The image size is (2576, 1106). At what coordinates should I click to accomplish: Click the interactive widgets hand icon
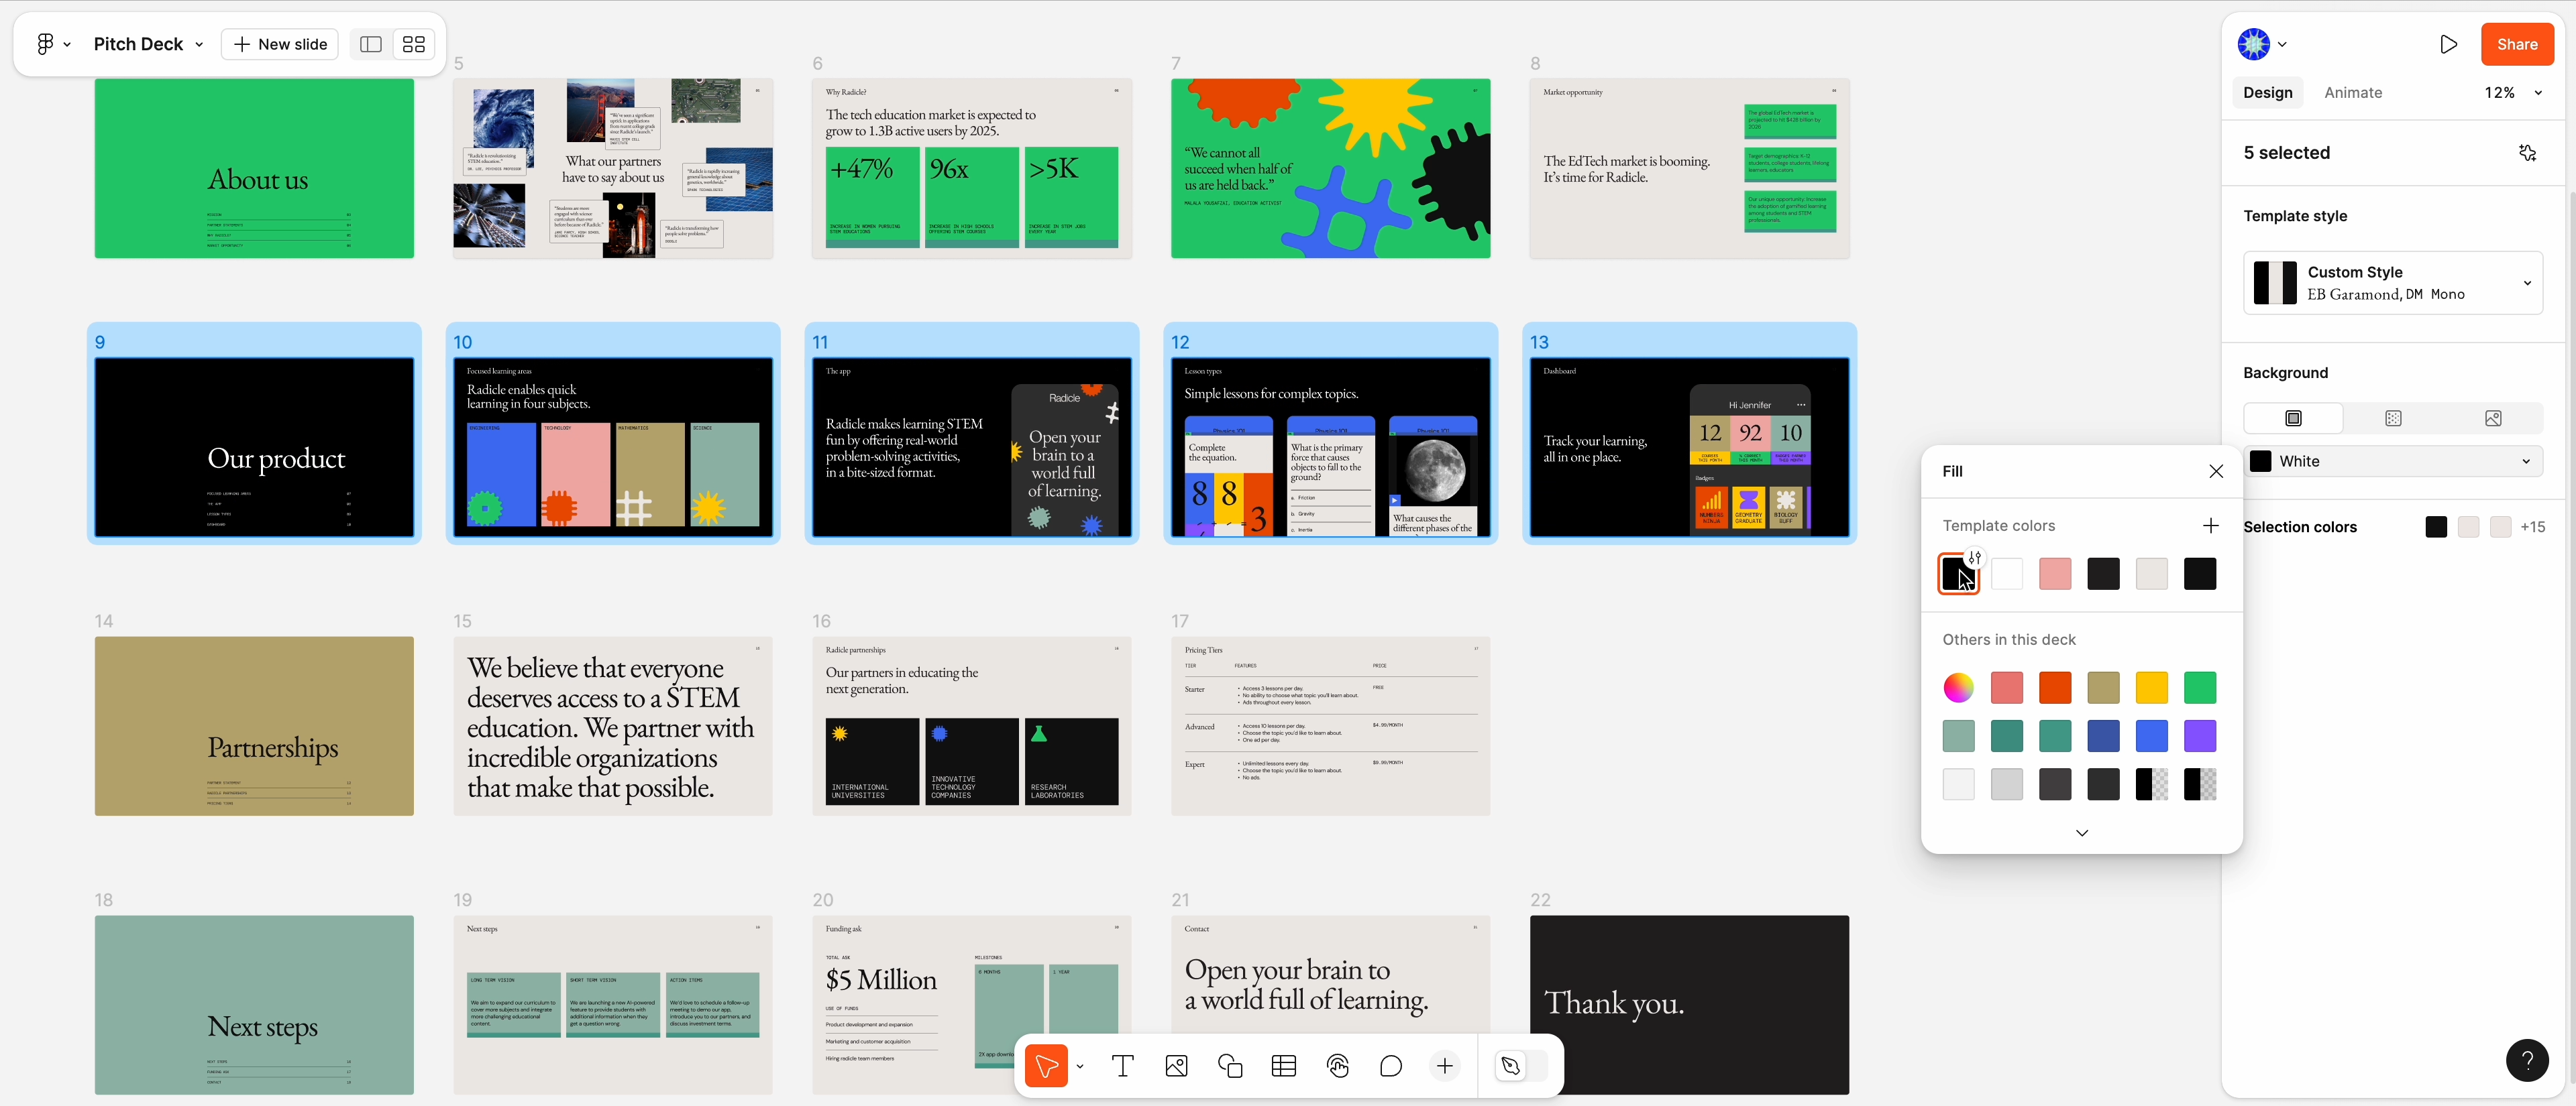[x=1338, y=1066]
